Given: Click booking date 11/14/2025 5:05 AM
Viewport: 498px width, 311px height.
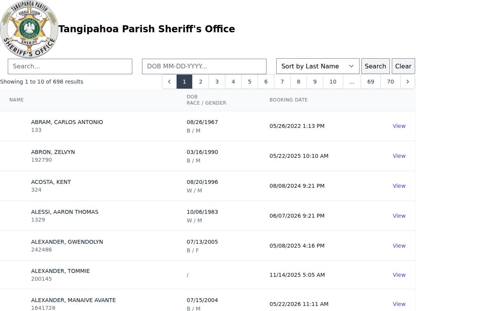Looking at the screenshot, I should pyautogui.click(x=297, y=275).
